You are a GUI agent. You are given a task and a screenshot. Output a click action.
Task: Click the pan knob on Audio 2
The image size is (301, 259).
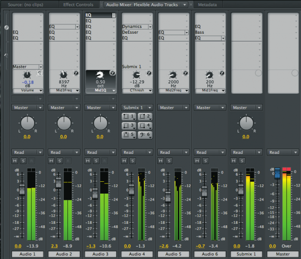64,123
